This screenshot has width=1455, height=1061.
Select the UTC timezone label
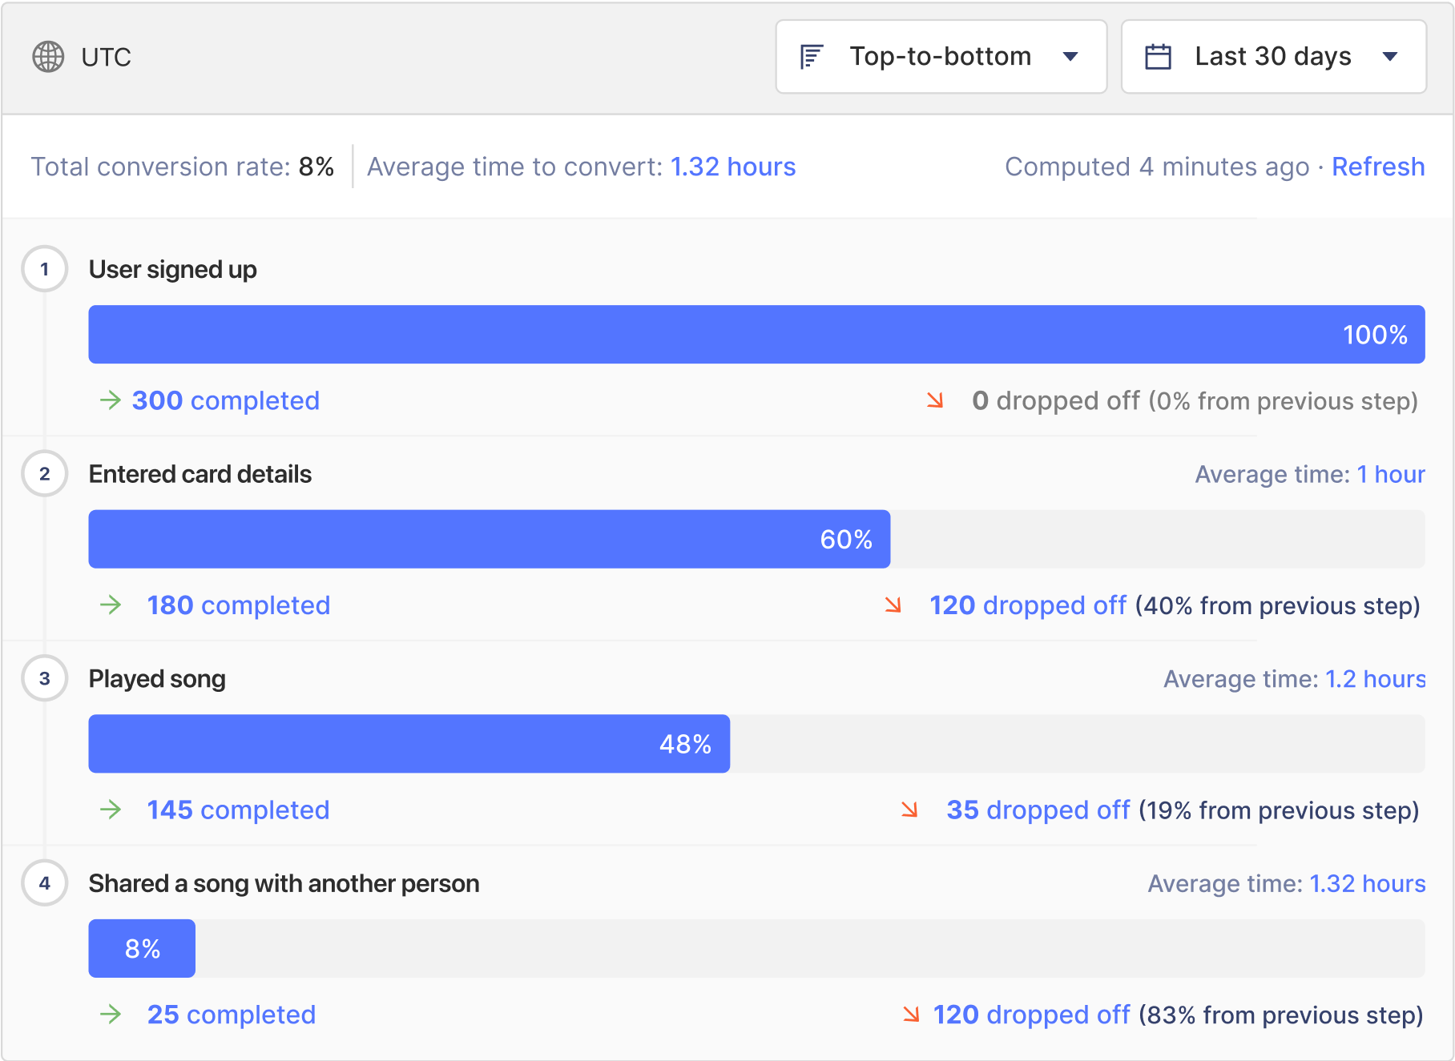click(106, 57)
